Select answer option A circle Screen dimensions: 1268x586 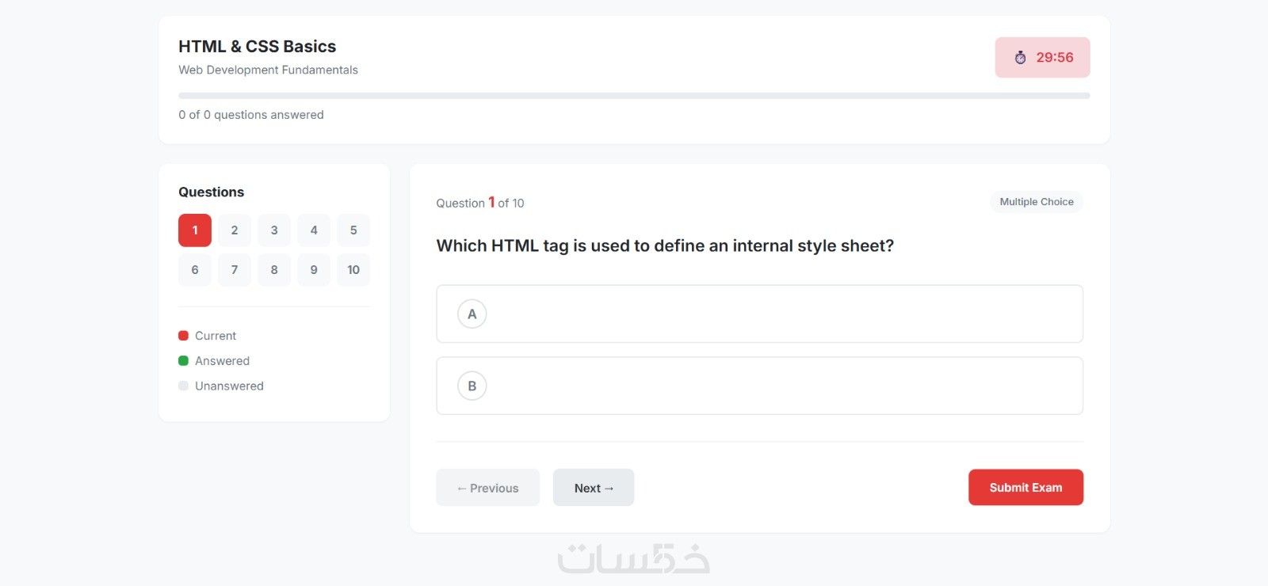coord(472,314)
